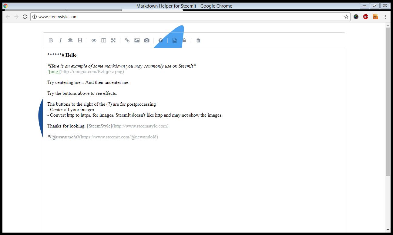Insert a link using chain icon
Image resolution: width=393 pixels, height=235 pixels.
[x=127, y=40]
